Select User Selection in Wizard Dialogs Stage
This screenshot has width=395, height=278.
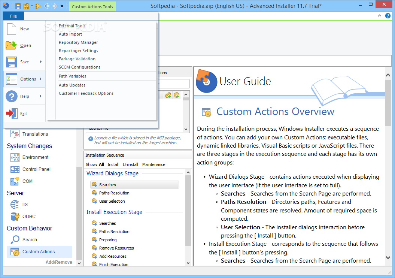point(112,201)
